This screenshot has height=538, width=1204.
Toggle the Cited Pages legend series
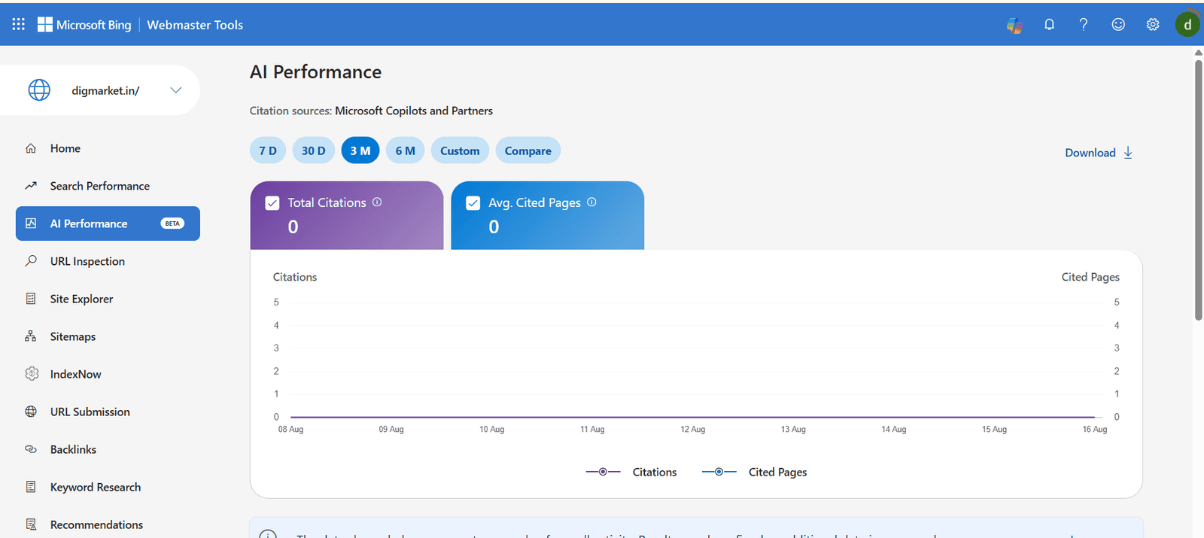click(755, 472)
